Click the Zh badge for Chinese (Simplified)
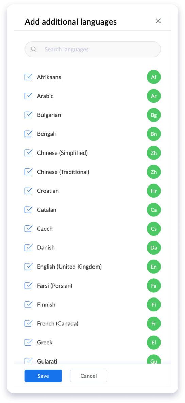 point(154,153)
